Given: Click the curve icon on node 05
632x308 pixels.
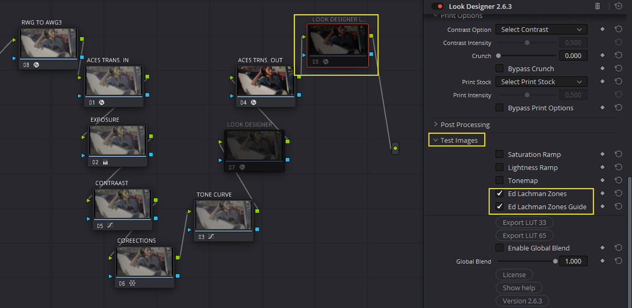Looking at the screenshot, I should 110,226.
